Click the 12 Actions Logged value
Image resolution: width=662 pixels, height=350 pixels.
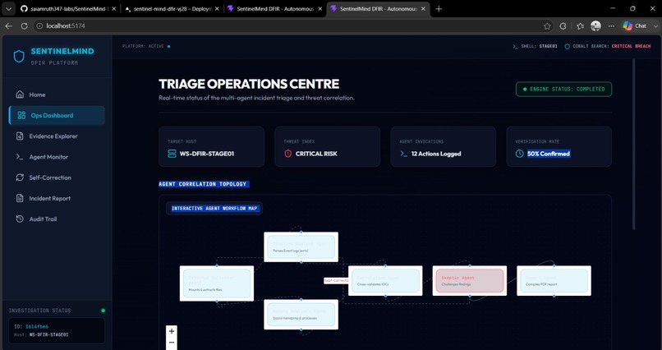pos(436,154)
